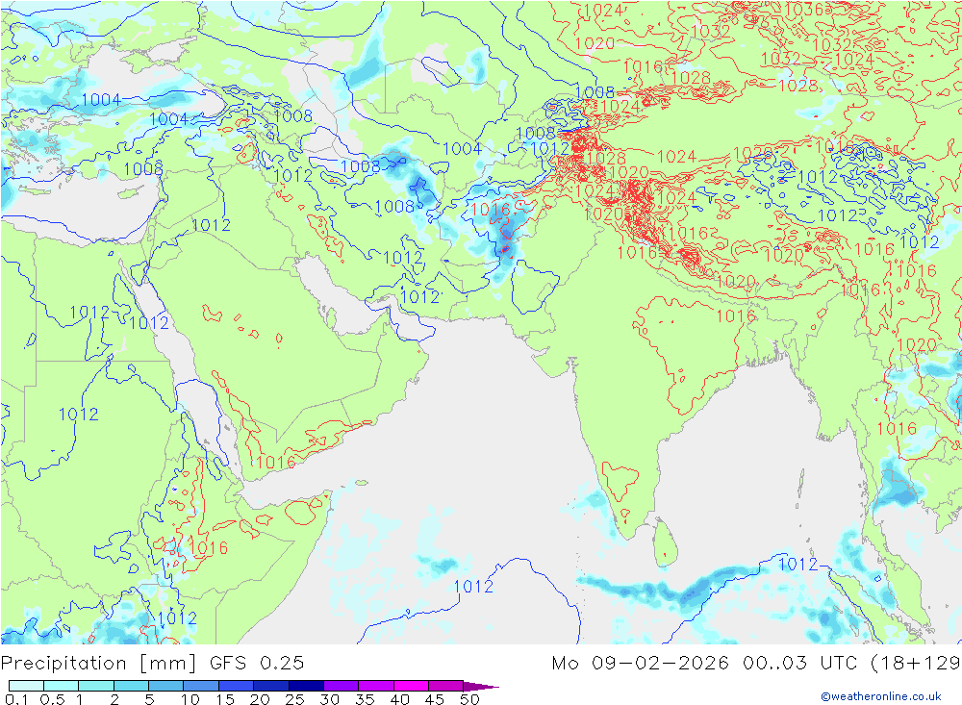Click the "40" legend scale value
Screen dimensions: 962x705
(400, 699)
